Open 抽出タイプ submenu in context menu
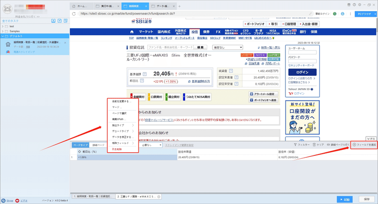This screenshot has width=378, height=204. click(x=123, y=125)
